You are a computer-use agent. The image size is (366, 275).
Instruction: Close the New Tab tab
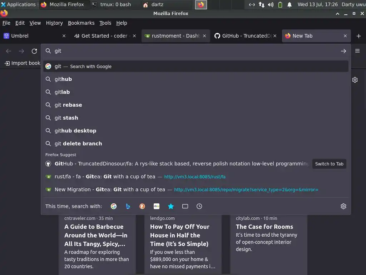pos(345,36)
